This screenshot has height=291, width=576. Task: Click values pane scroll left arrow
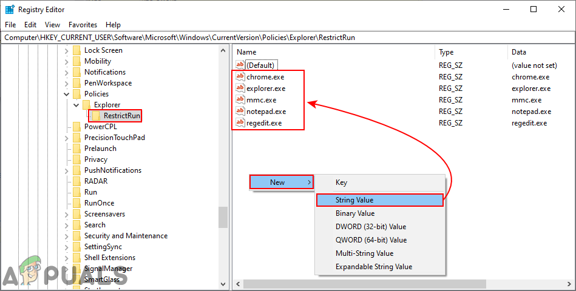click(238, 284)
